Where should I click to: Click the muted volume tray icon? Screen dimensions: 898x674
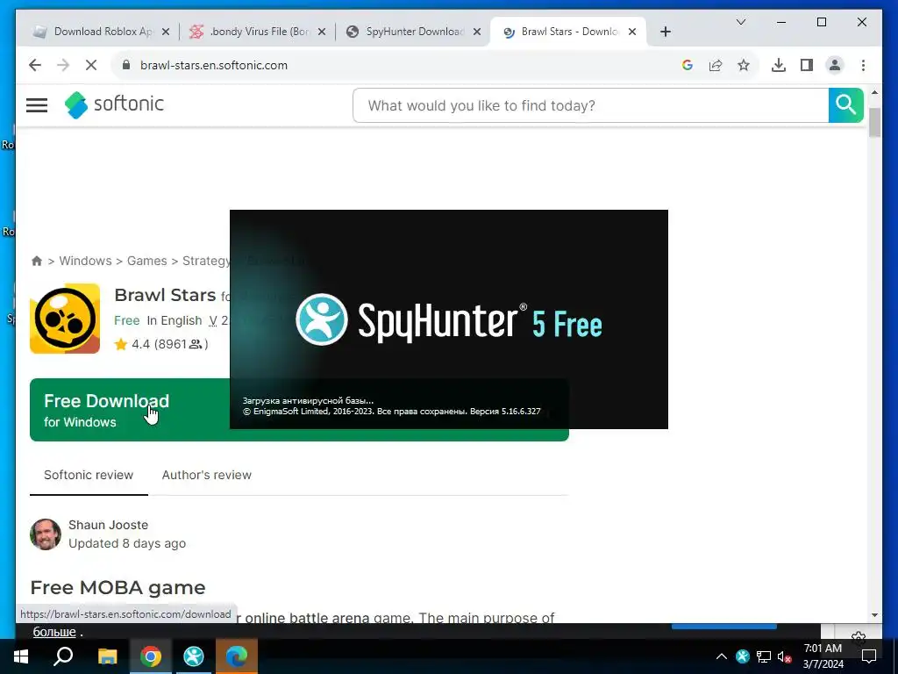click(785, 656)
